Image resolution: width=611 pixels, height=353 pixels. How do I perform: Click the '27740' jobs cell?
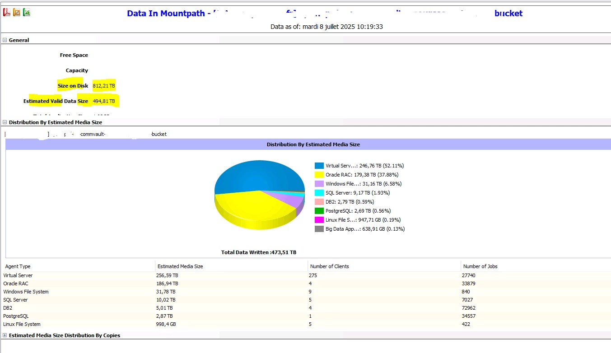tap(469, 275)
